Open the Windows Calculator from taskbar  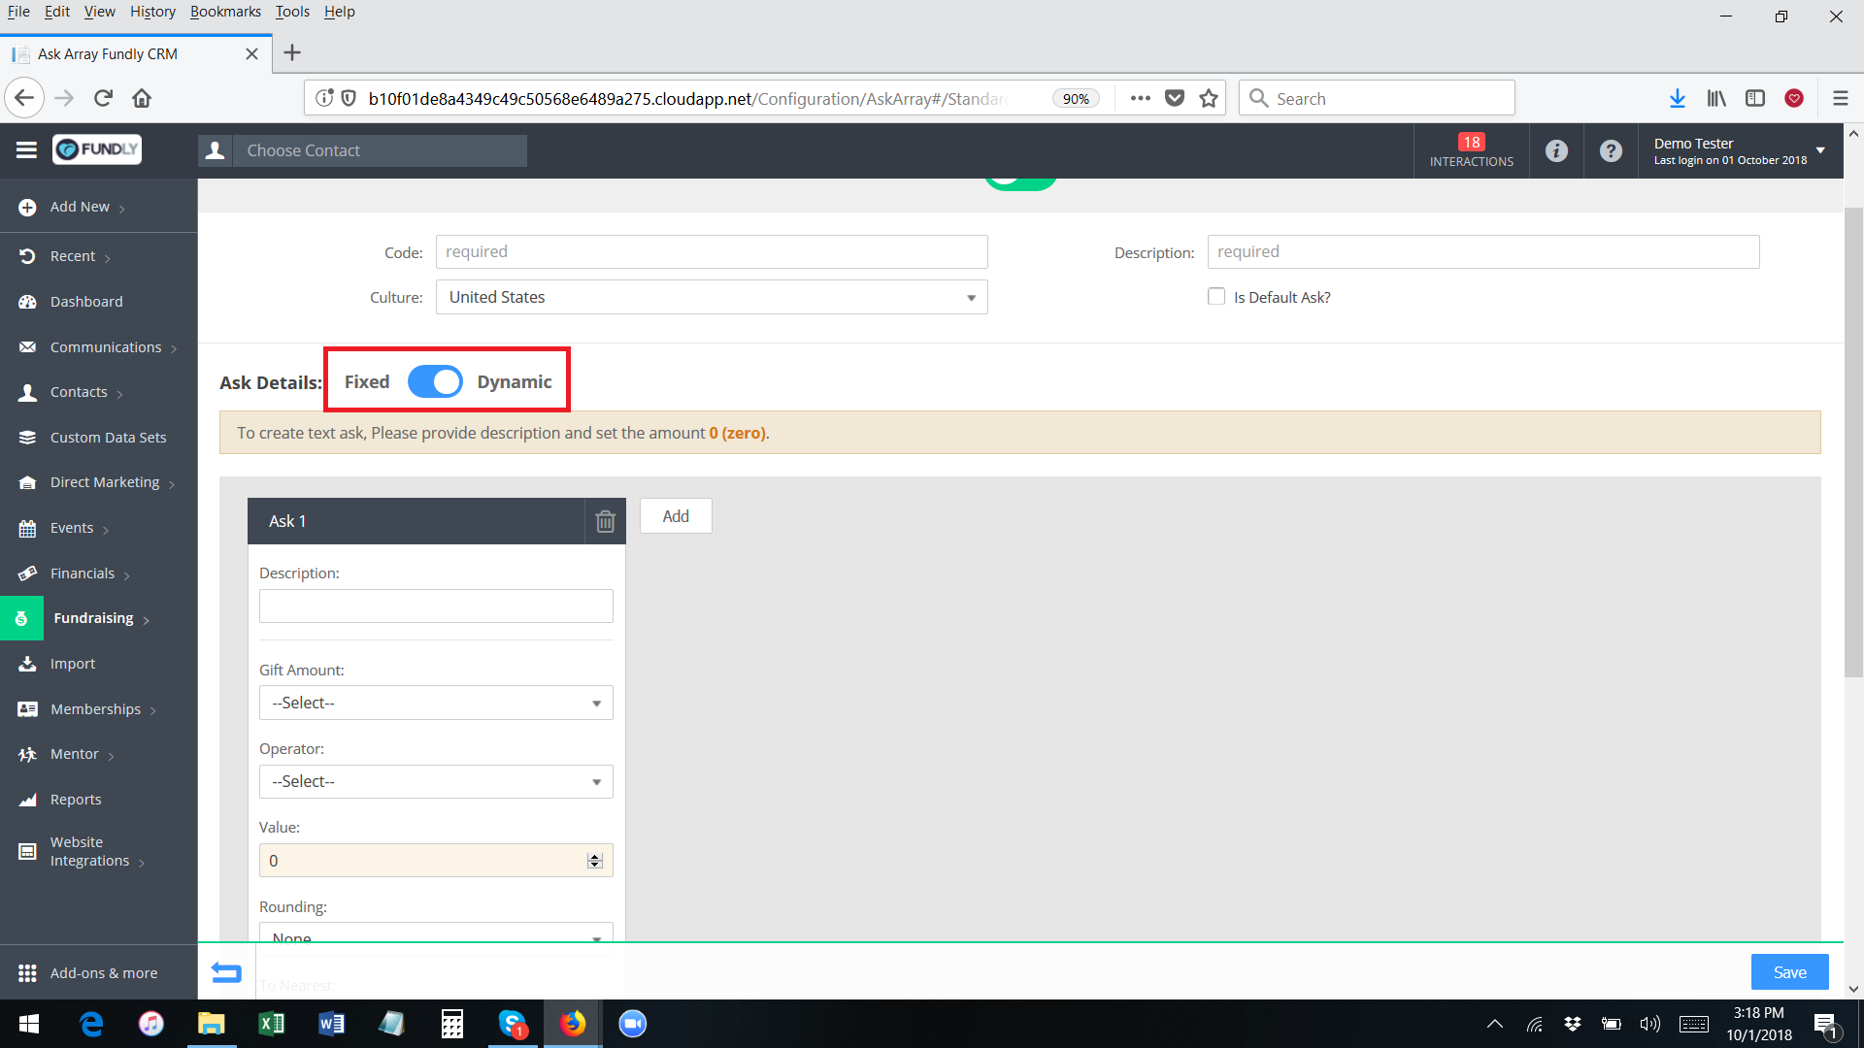point(451,1024)
